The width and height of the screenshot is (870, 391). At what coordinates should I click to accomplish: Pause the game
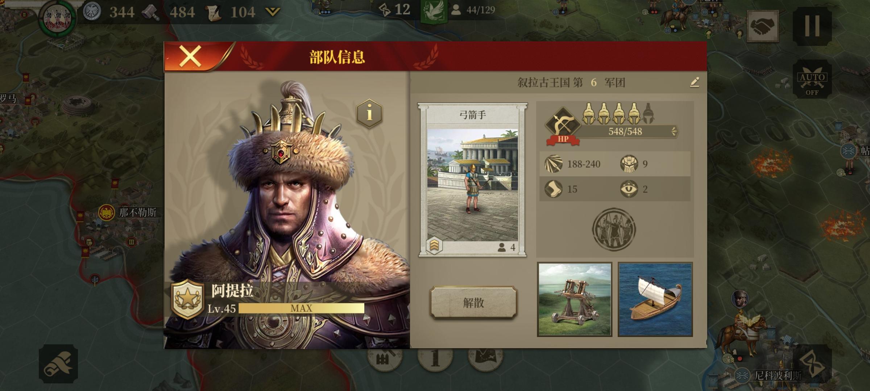pyautogui.click(x=812, y=26)
